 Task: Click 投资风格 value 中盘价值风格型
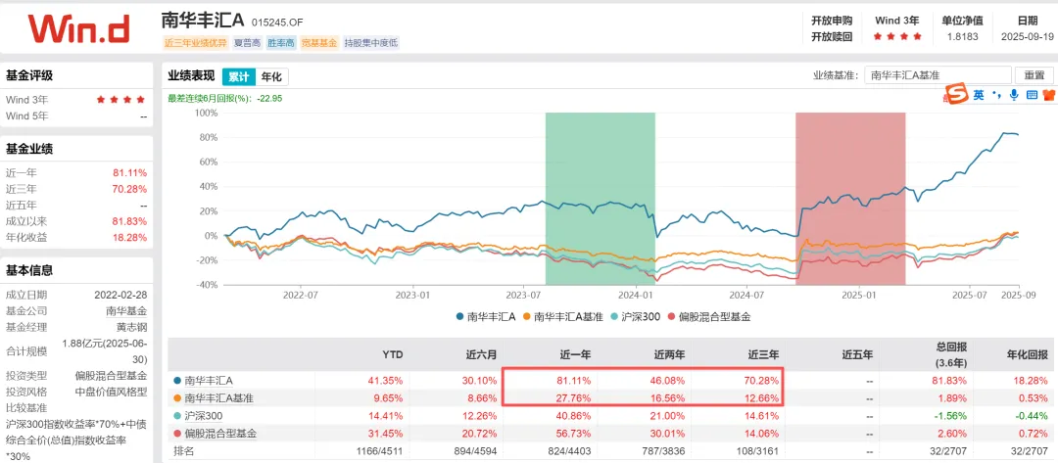tap(110, 392)
